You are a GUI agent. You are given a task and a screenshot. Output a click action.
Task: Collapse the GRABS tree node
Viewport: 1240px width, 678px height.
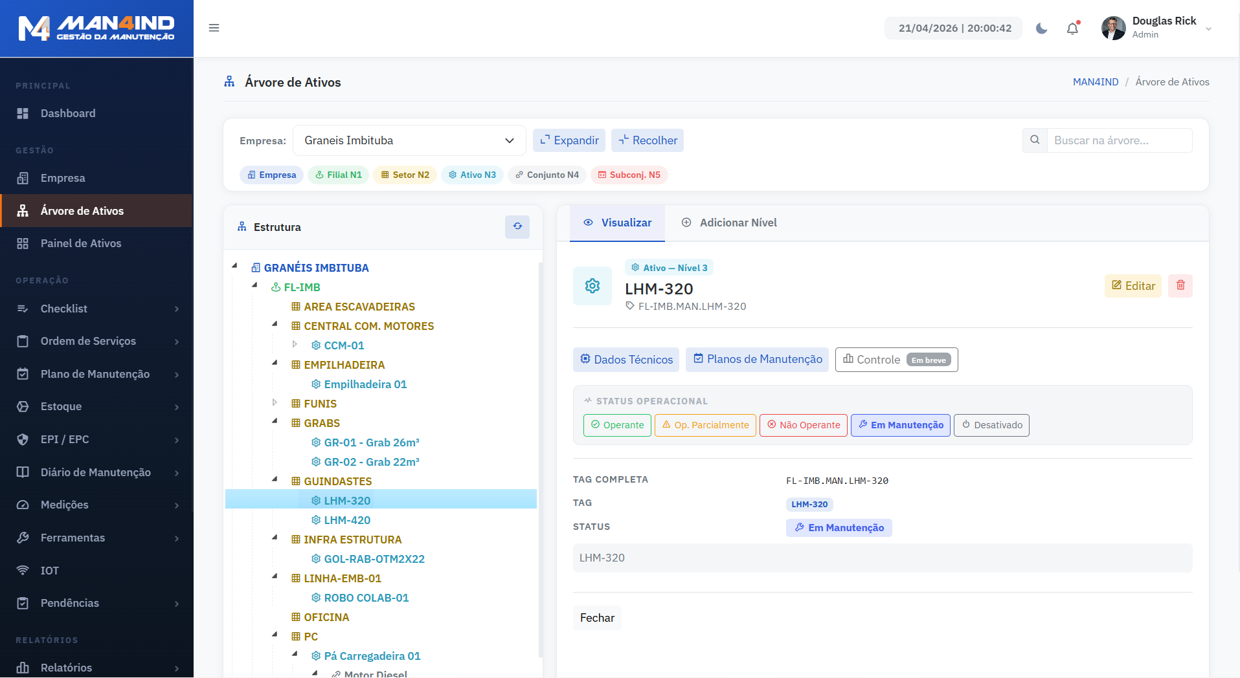click(275, 422)
